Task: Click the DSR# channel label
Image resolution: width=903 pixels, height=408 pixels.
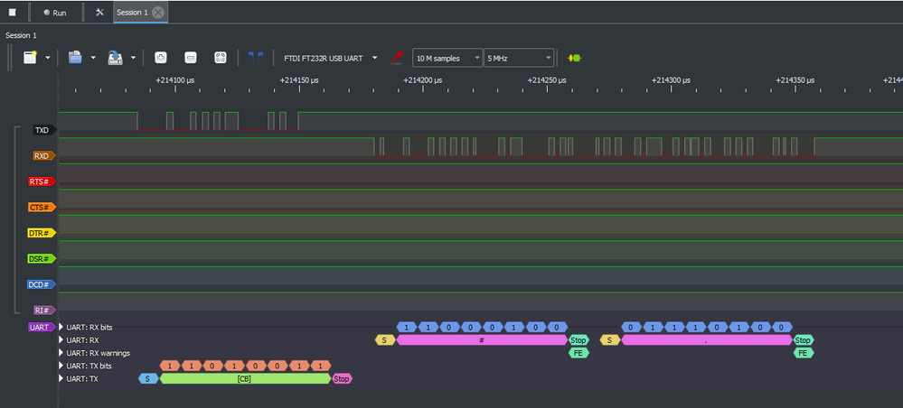Action: pos(42,259)
